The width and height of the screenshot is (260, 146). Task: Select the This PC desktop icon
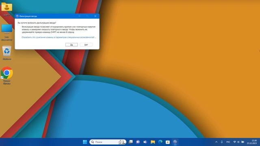tap(7, 32)
